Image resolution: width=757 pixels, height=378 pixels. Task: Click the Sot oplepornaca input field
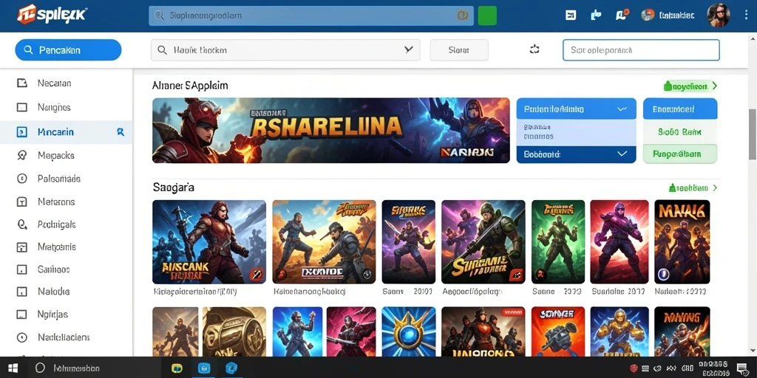point(641,49)
